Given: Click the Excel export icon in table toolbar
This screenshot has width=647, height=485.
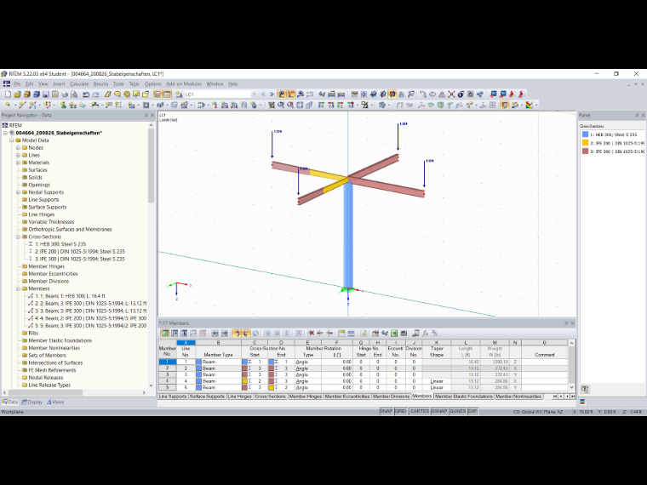Looking at the screenshot, I should tap(394, 334).
